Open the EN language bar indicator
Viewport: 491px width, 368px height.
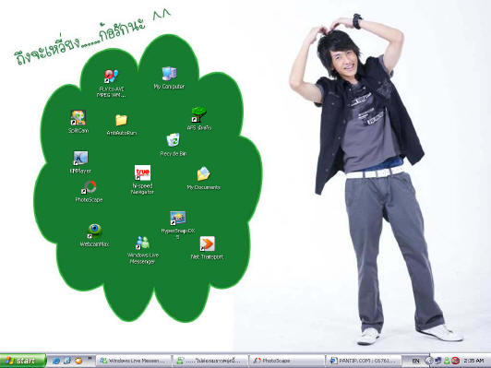click(415, 362)
